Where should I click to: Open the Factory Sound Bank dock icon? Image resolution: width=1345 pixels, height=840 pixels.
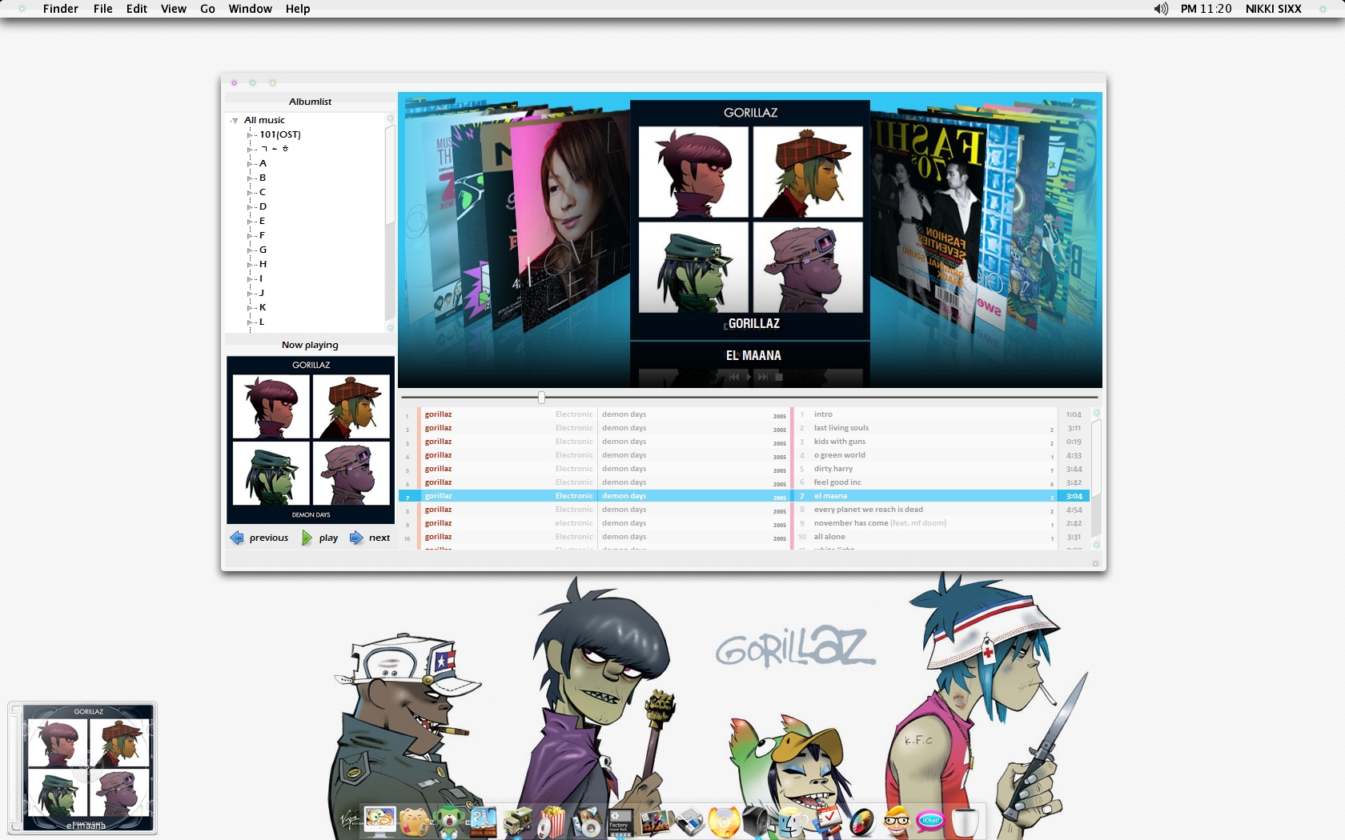[620, 822]
